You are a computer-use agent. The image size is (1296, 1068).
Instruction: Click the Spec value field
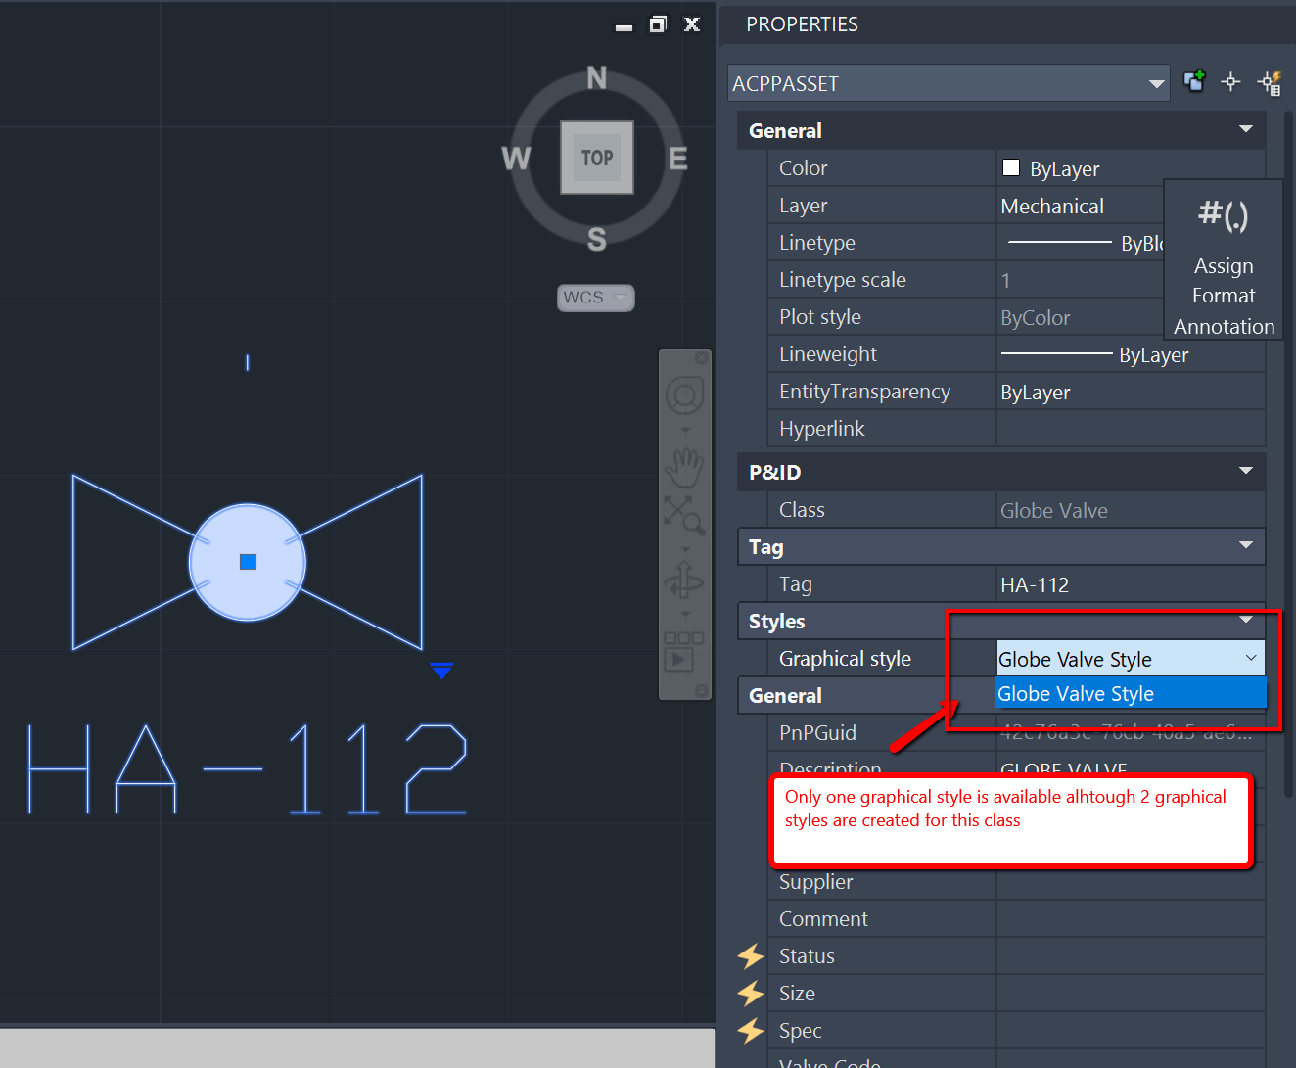click(1131, 1030)
